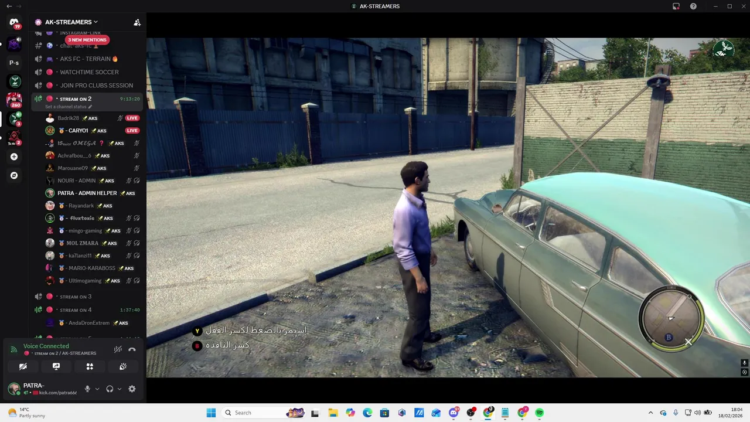Add a server with plus icon
This screenshot has height=422, width=750.
pos(14,156)
